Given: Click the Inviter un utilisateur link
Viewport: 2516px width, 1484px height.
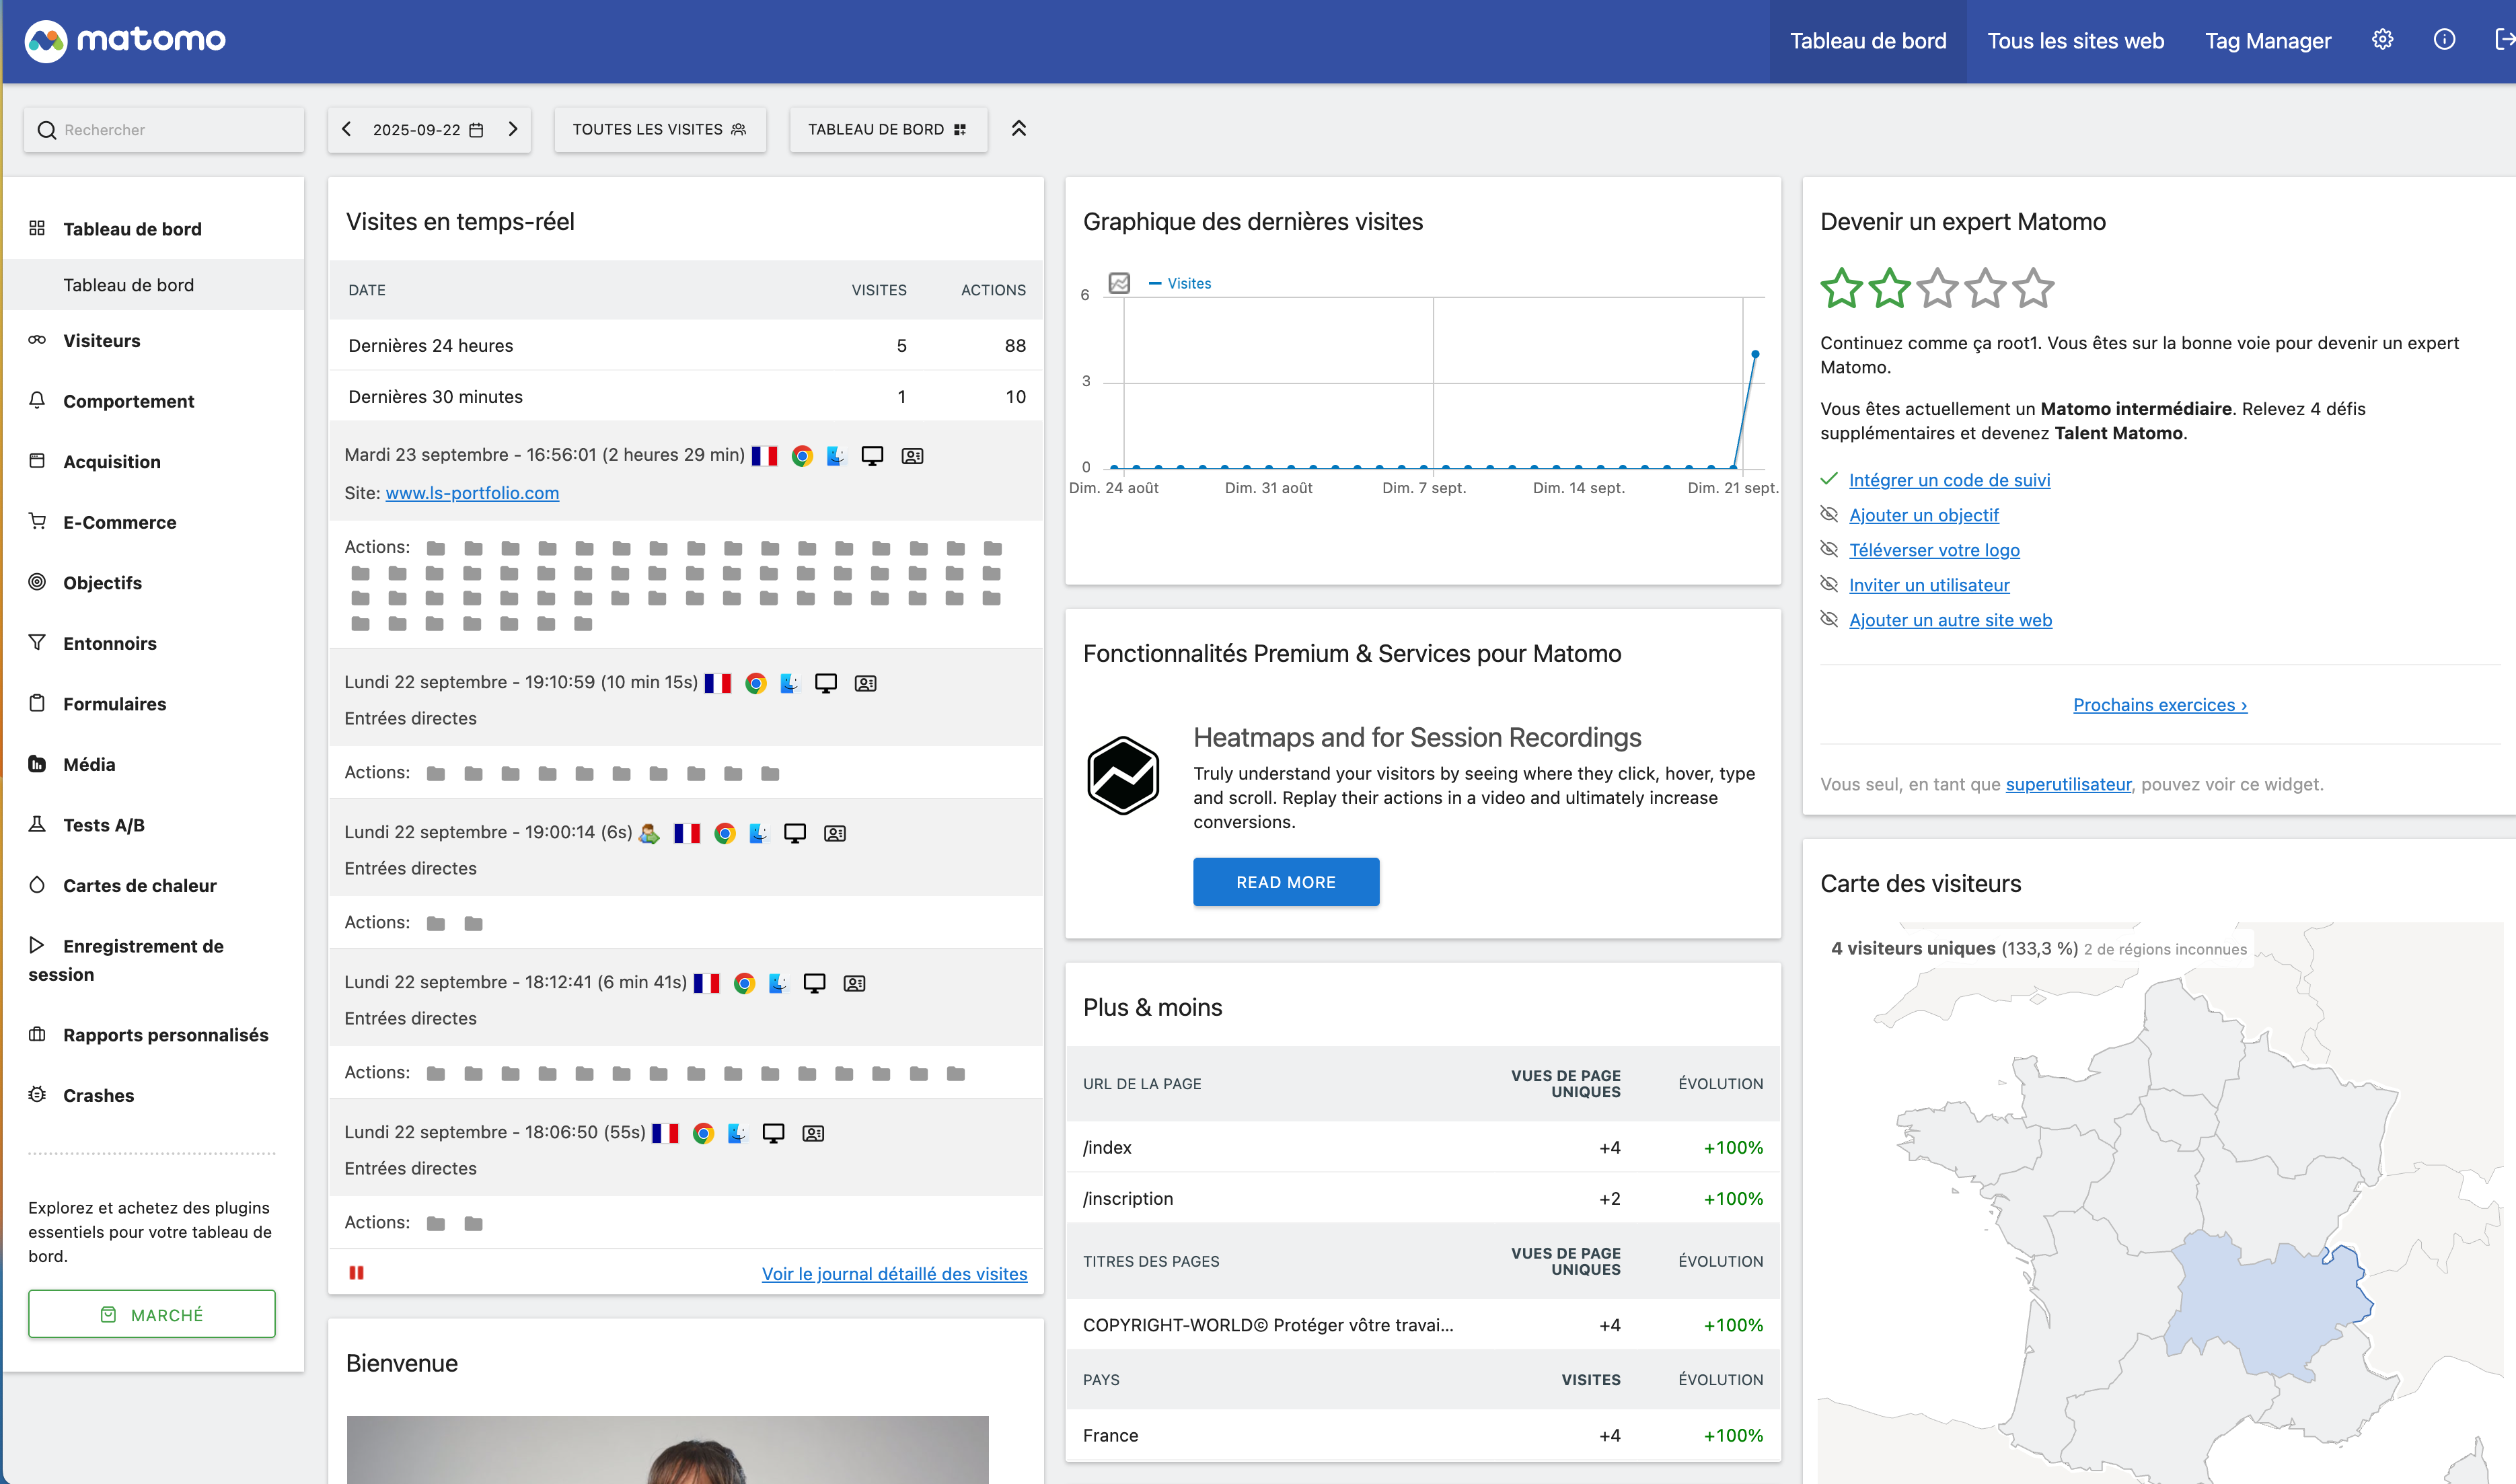Looking at the screenshot, I should pyautogui.click(x=1929, y=585).
